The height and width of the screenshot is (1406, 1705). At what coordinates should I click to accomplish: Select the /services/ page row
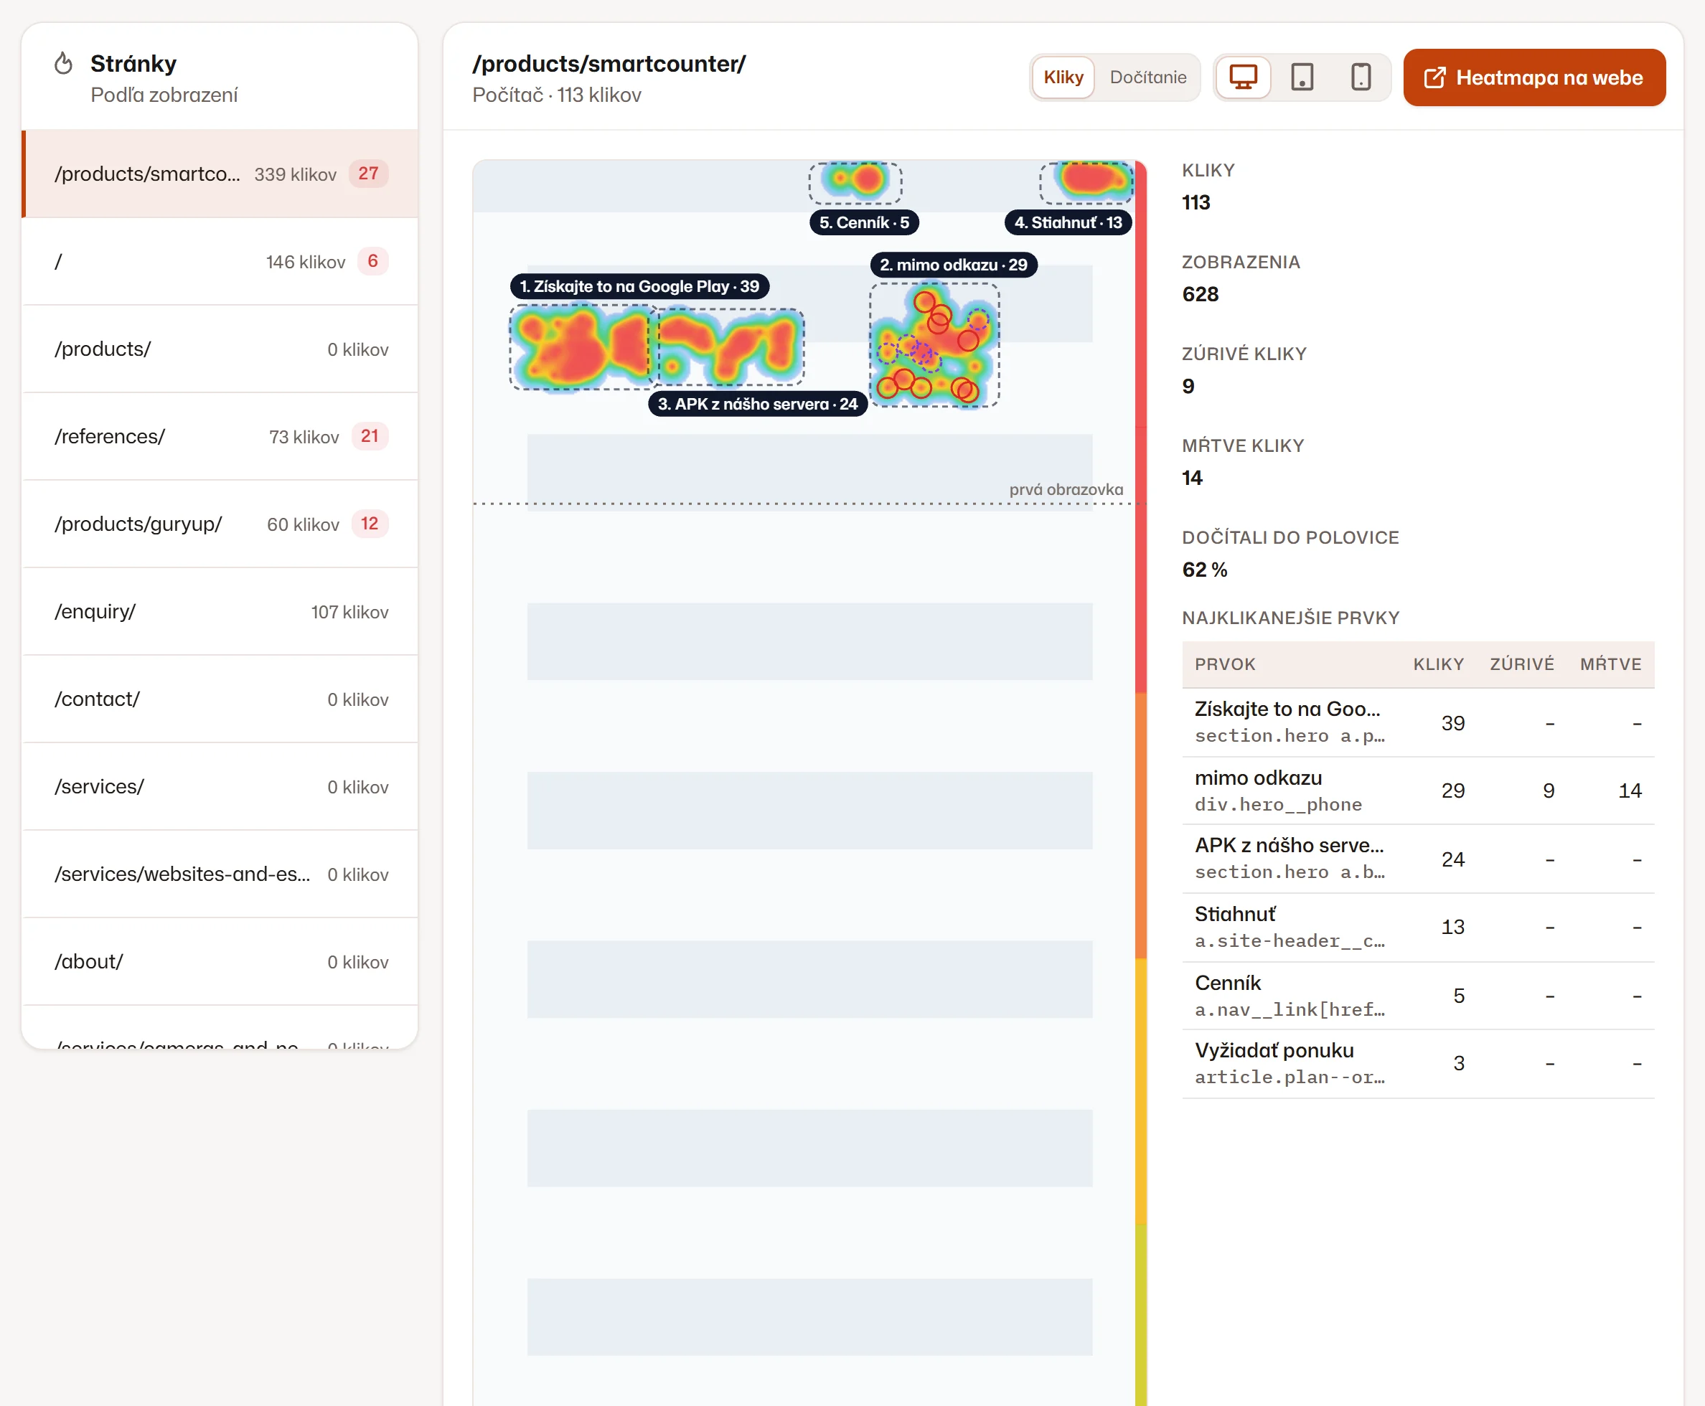pyautogui.click(x=220, y=786)
